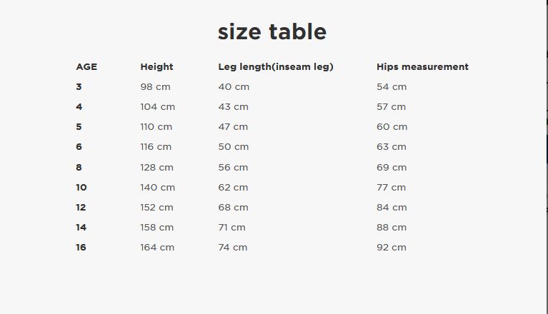Select the Hips measurement column header
Screen dimensions: 548x314
[422, 66]
